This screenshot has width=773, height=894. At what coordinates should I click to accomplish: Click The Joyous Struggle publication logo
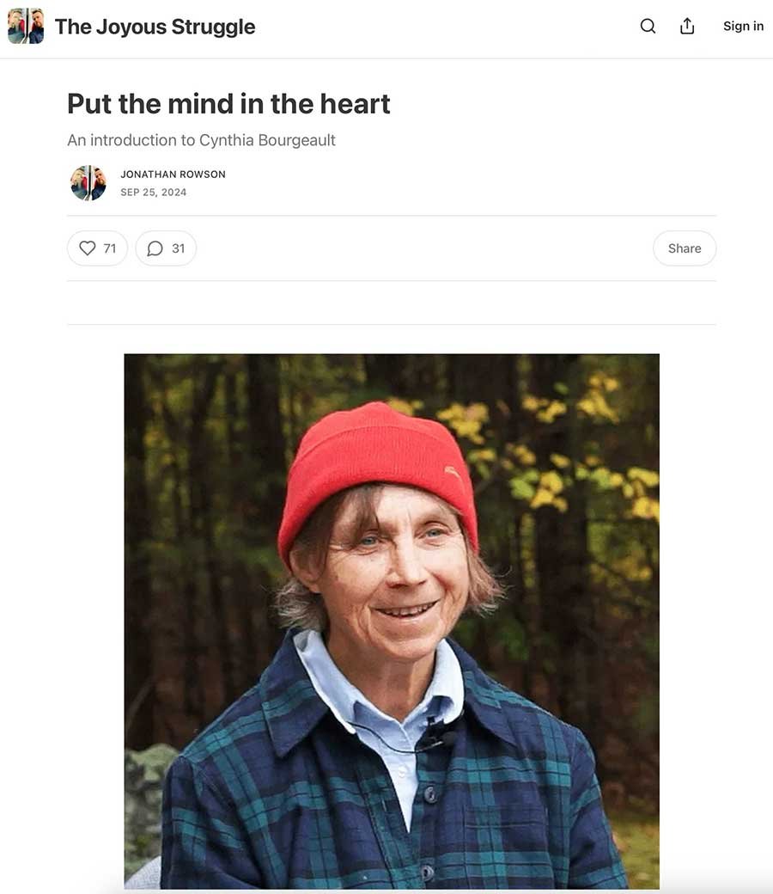26,27
